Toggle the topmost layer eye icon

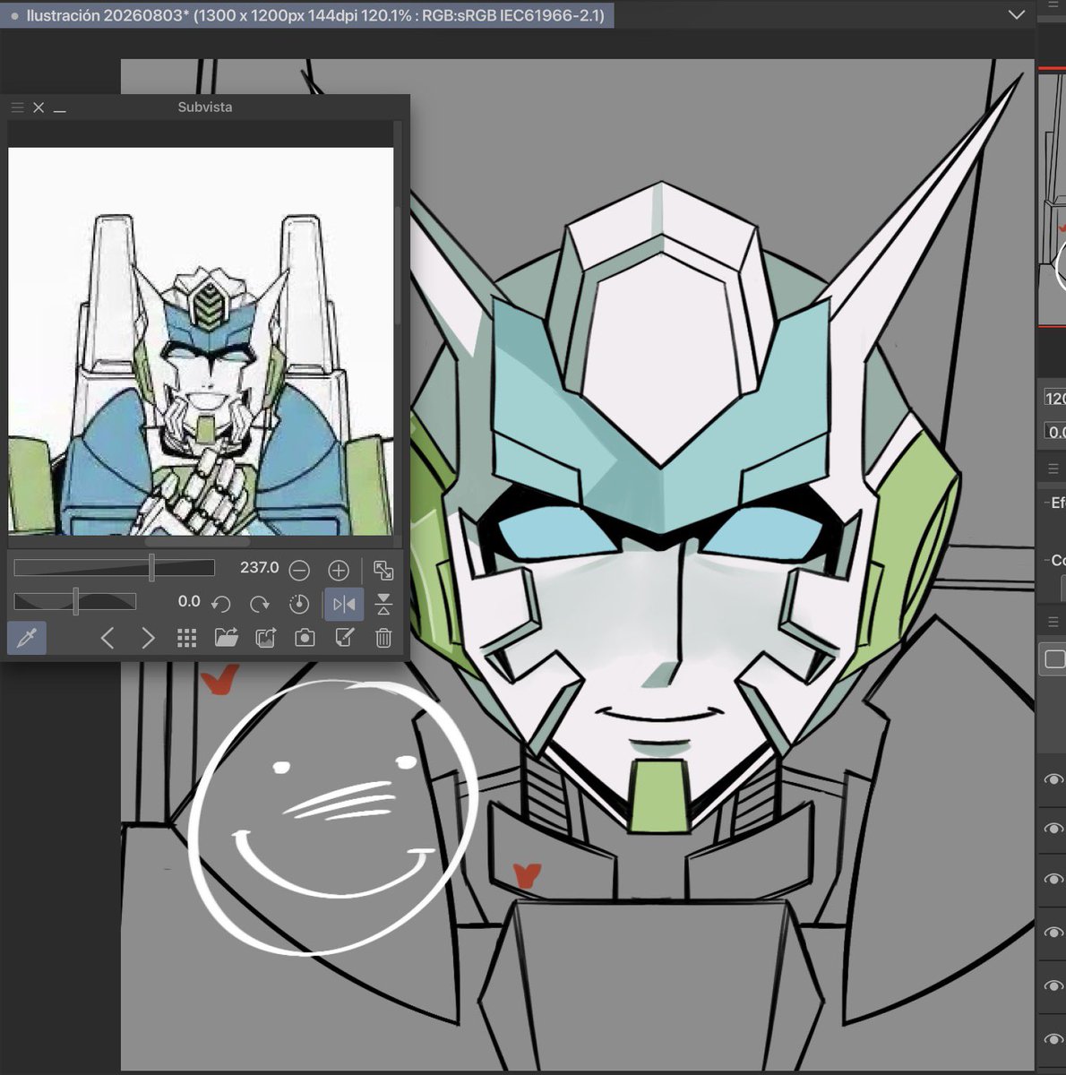pos(1053,779)
